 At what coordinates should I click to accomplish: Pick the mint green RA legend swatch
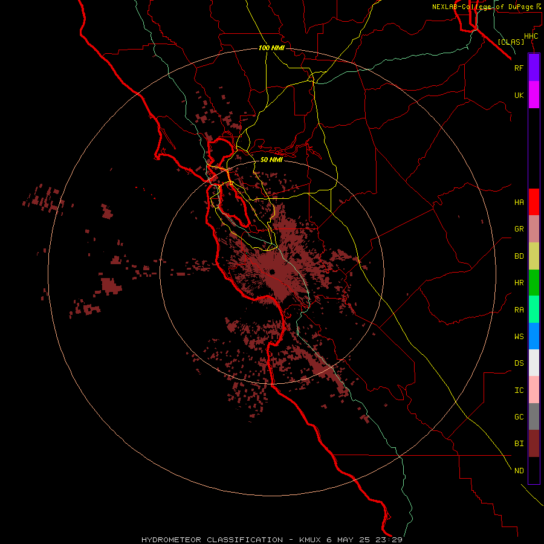tap(534, 309)
